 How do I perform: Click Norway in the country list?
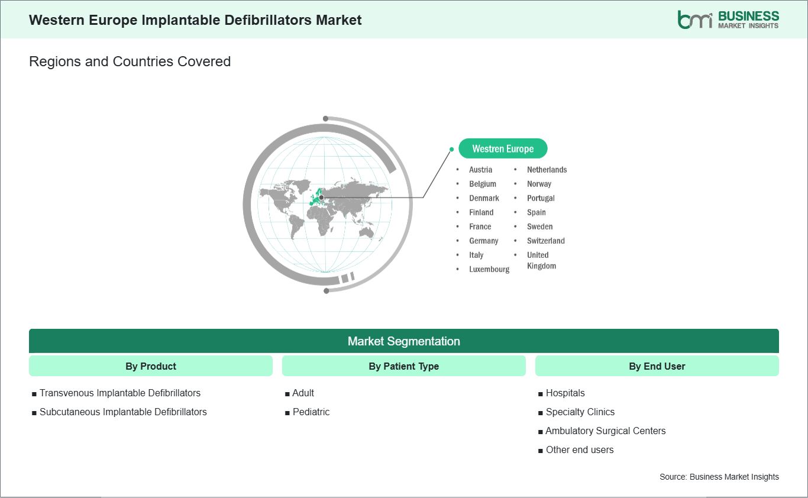click(x=539, y=184)
